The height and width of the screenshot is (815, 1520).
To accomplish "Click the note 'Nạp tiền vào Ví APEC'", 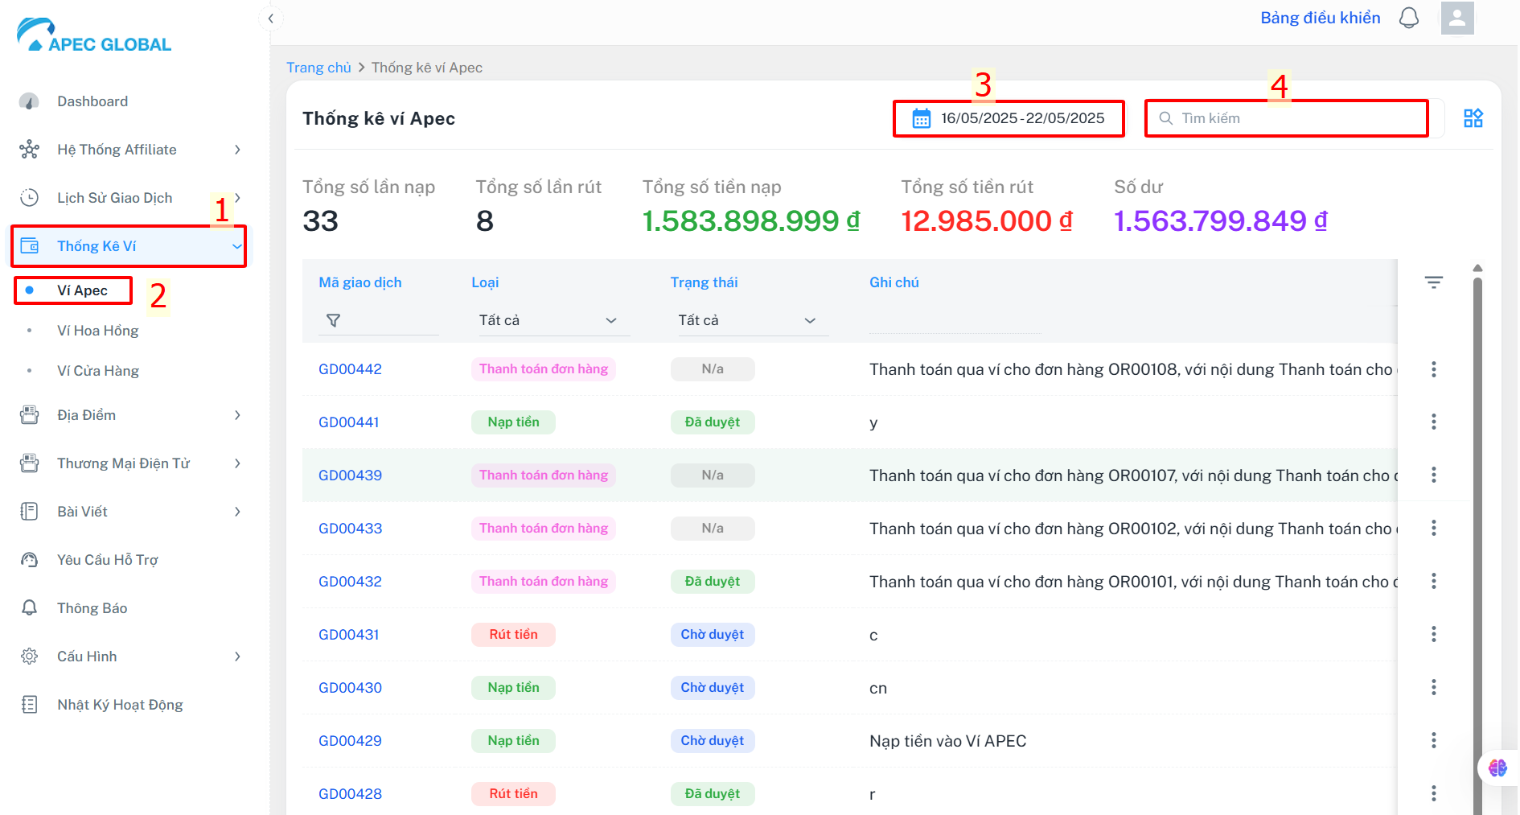I will pyautogui.click(x=947, y=741).
